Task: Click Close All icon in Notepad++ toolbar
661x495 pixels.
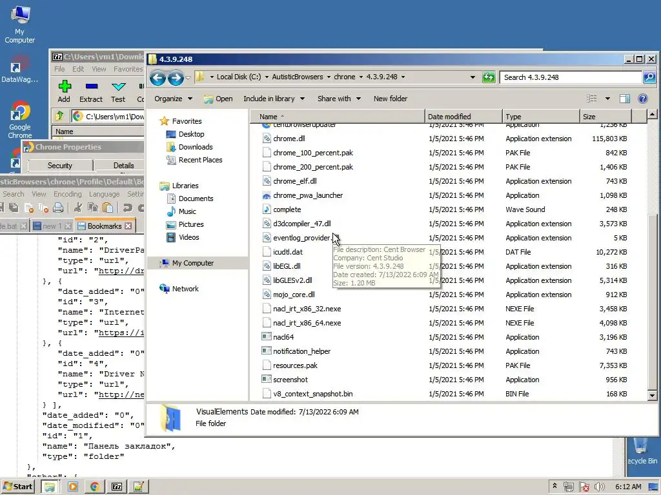Action: pos(43,208)
